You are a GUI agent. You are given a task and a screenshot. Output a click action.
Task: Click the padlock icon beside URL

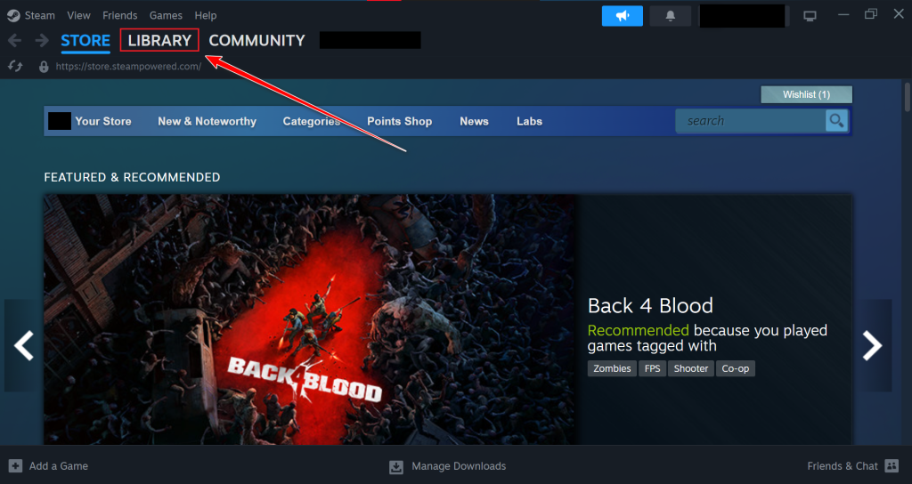pos(44,67)
